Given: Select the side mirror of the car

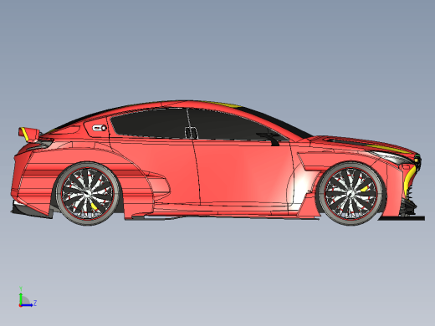Looking at the screenshot, I should [x=270, y=139].
